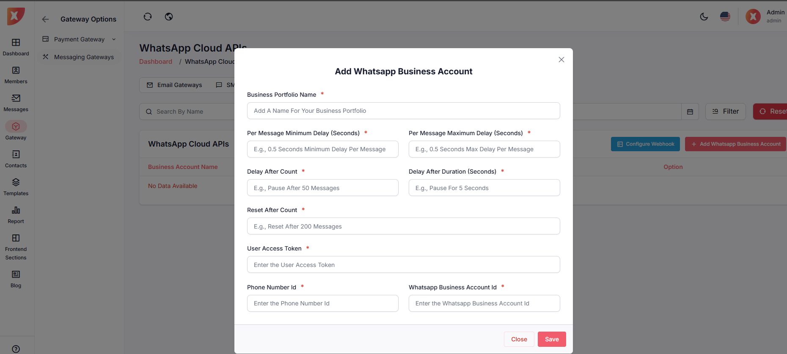This screenshot has height=354, width=787.
Task: Click the Close button in dialog footer
Action: click(x=519, y=339)
